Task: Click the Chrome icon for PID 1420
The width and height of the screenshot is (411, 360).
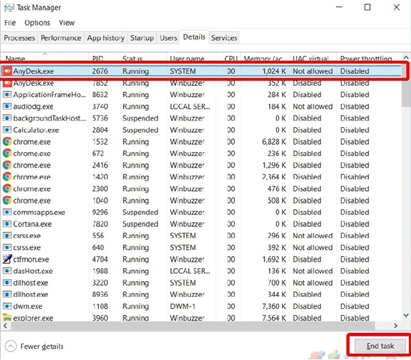Action: (x=8, y=177)
